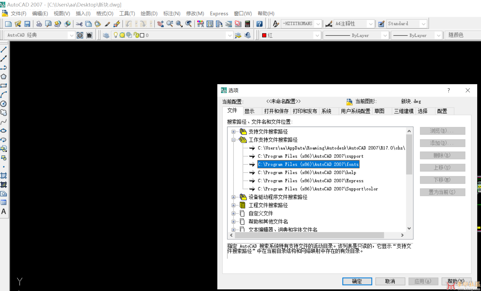Open the Layer Properties Manager icon
The image size is (481, 291).
(106, 35)
